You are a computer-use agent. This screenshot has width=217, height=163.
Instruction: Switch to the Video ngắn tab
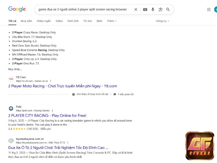44,21
